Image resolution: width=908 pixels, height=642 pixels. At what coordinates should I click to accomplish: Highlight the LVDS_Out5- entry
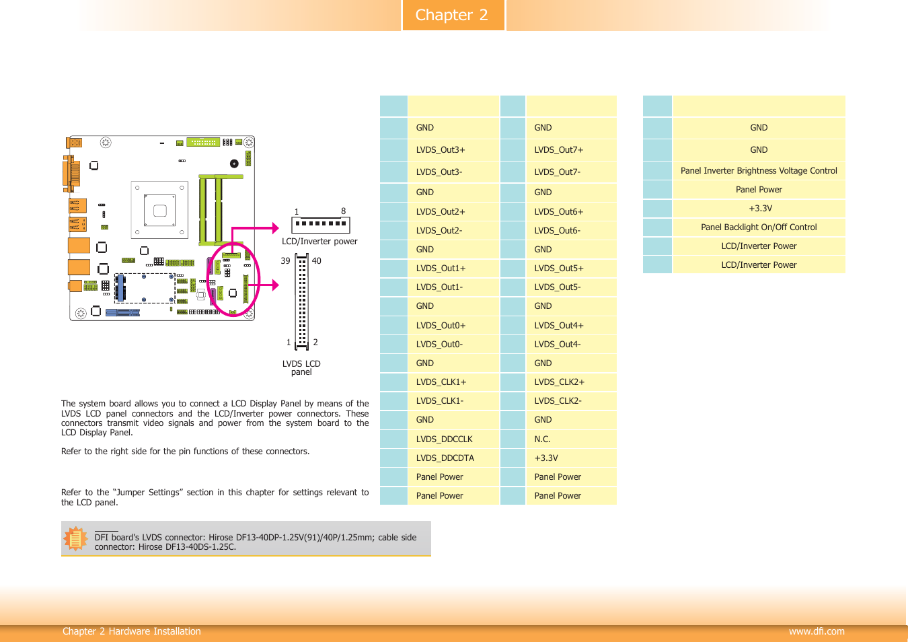[571, 287]
